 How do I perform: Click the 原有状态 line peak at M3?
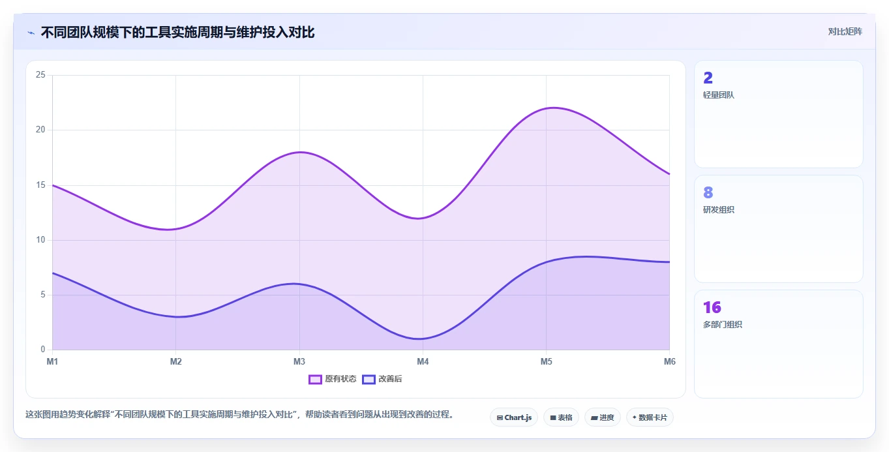coord(299,152)
